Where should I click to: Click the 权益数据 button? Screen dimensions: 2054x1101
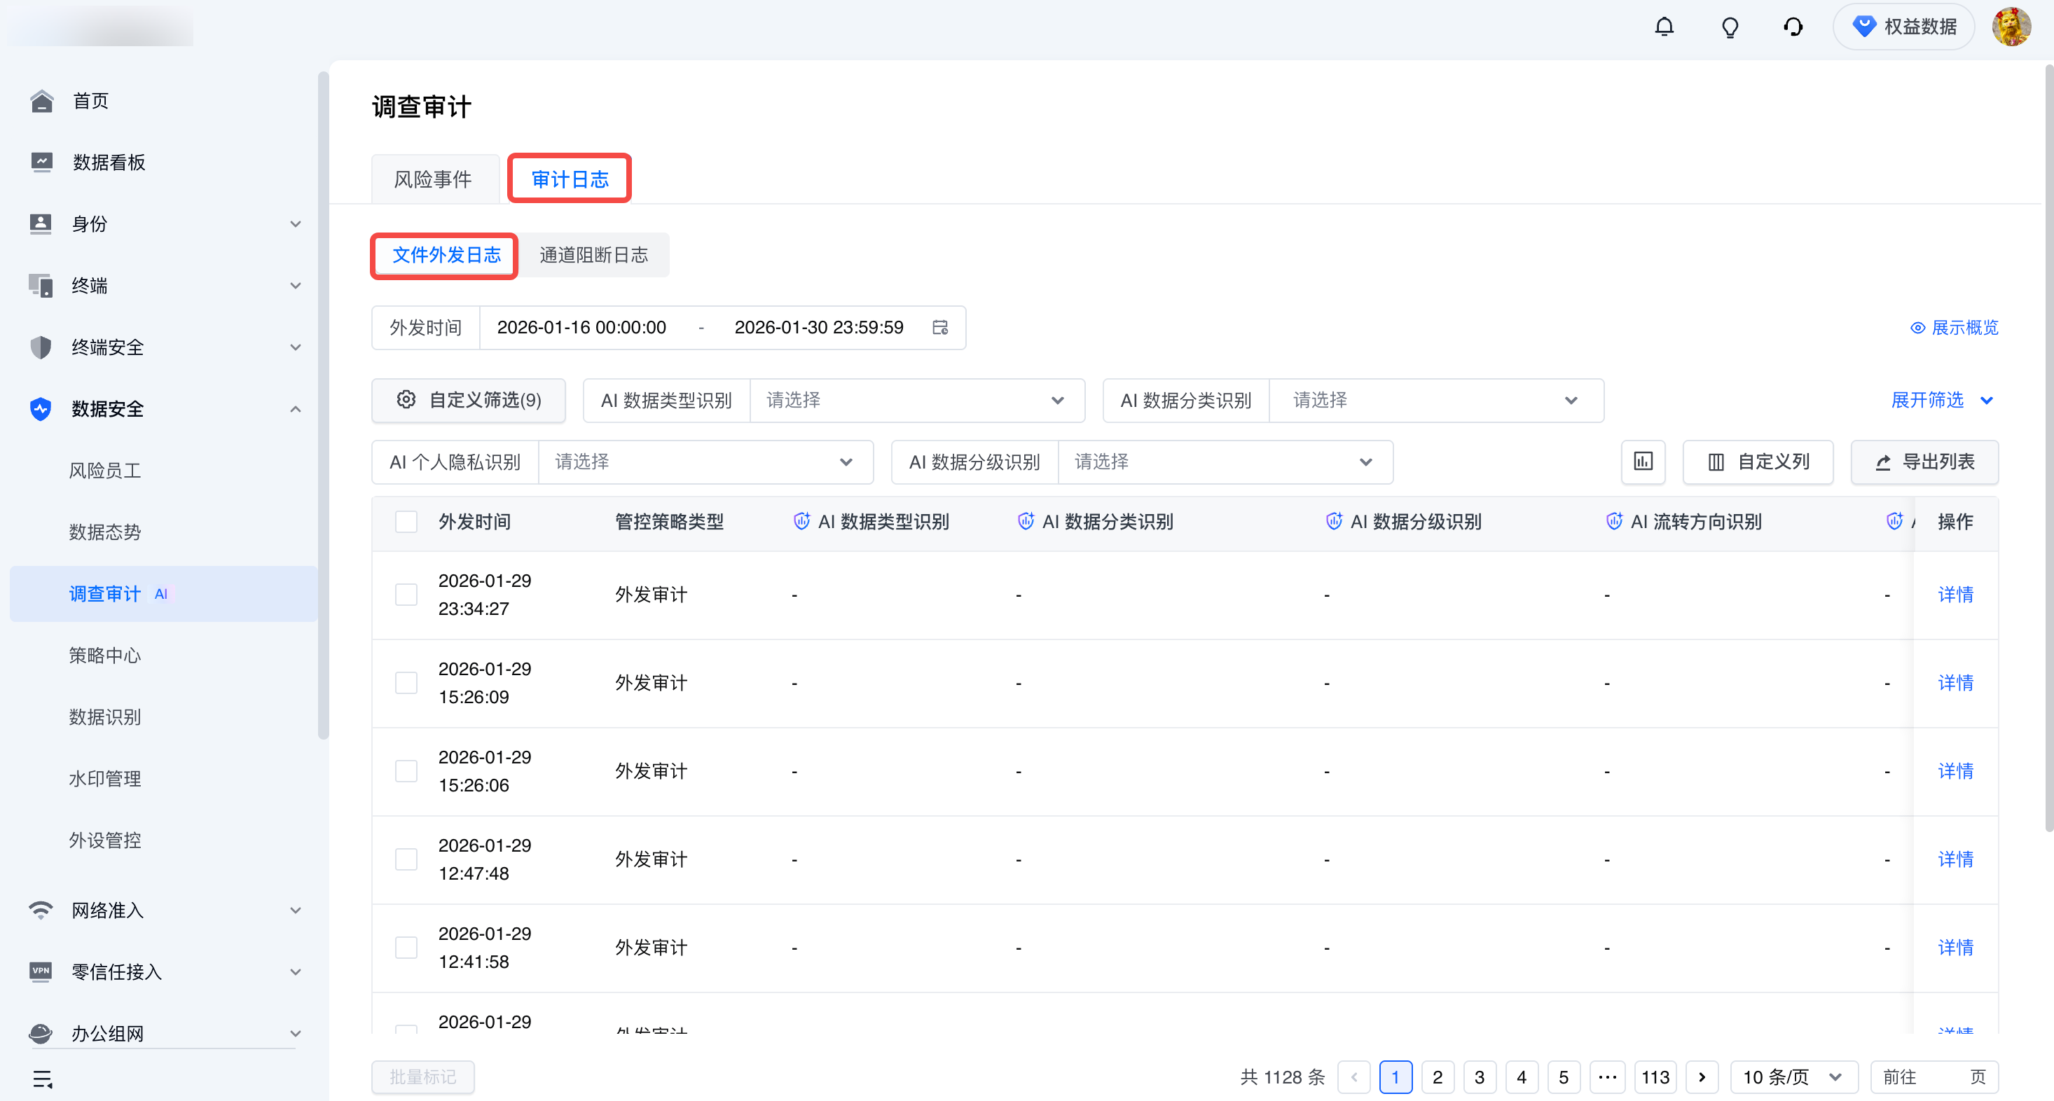pos(1904,27)
